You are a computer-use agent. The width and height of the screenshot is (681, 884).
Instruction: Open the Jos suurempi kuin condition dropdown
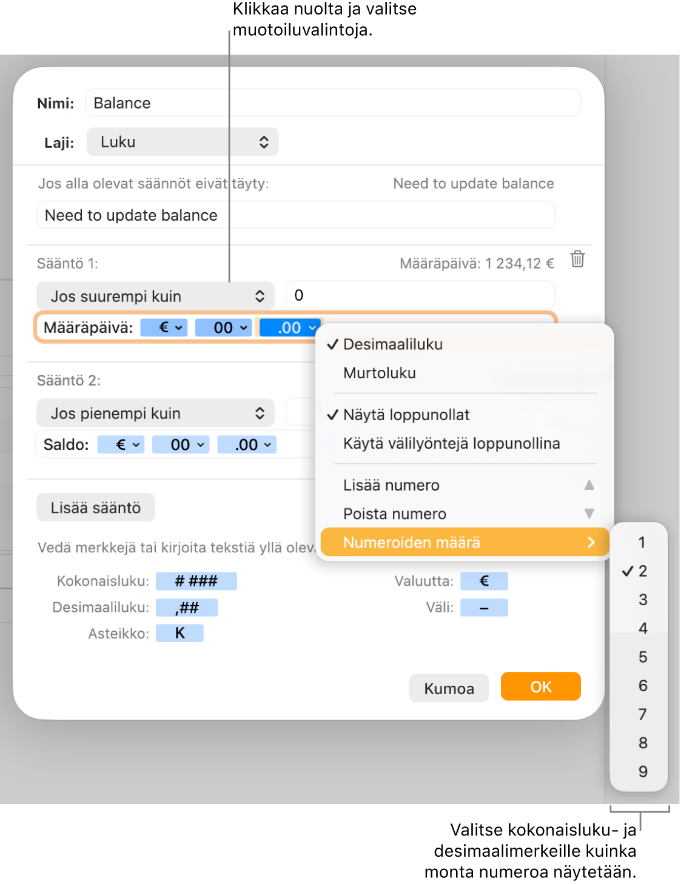pos(156,296)
